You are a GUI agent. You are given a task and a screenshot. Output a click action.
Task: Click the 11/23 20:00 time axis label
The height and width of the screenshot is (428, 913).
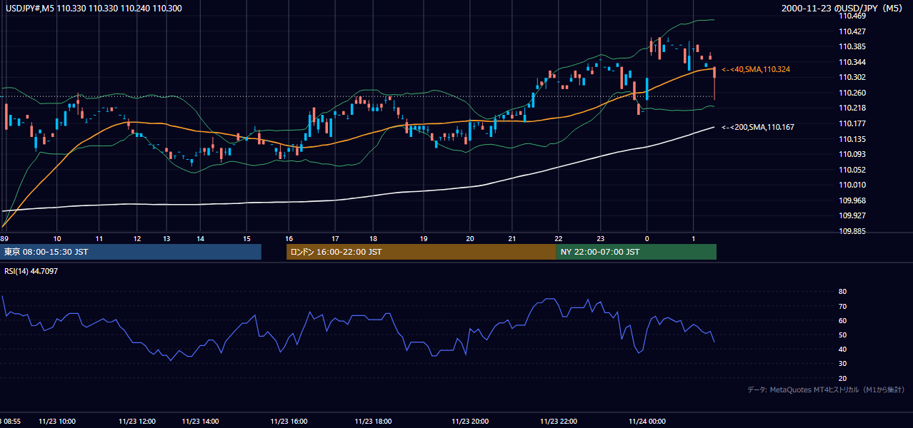point(470,421)
